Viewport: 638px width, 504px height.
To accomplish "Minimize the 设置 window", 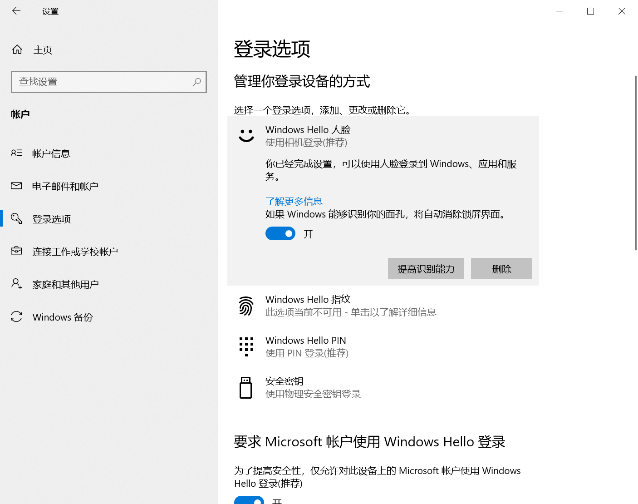I will click(x=559, y=11).
